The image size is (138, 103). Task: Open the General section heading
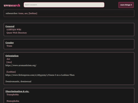click(10, 26)
